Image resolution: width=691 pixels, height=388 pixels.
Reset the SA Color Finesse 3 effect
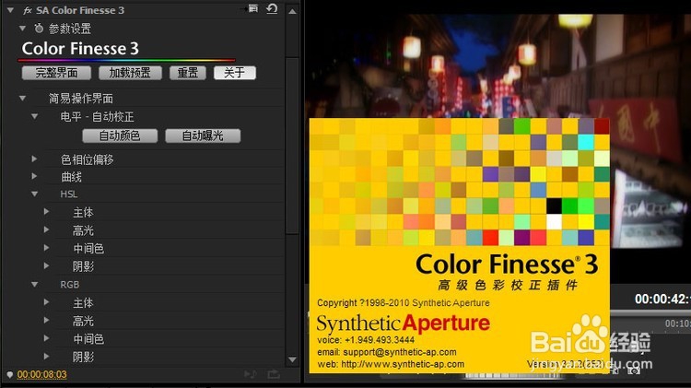pyautogui.click(x=272, y=9)
